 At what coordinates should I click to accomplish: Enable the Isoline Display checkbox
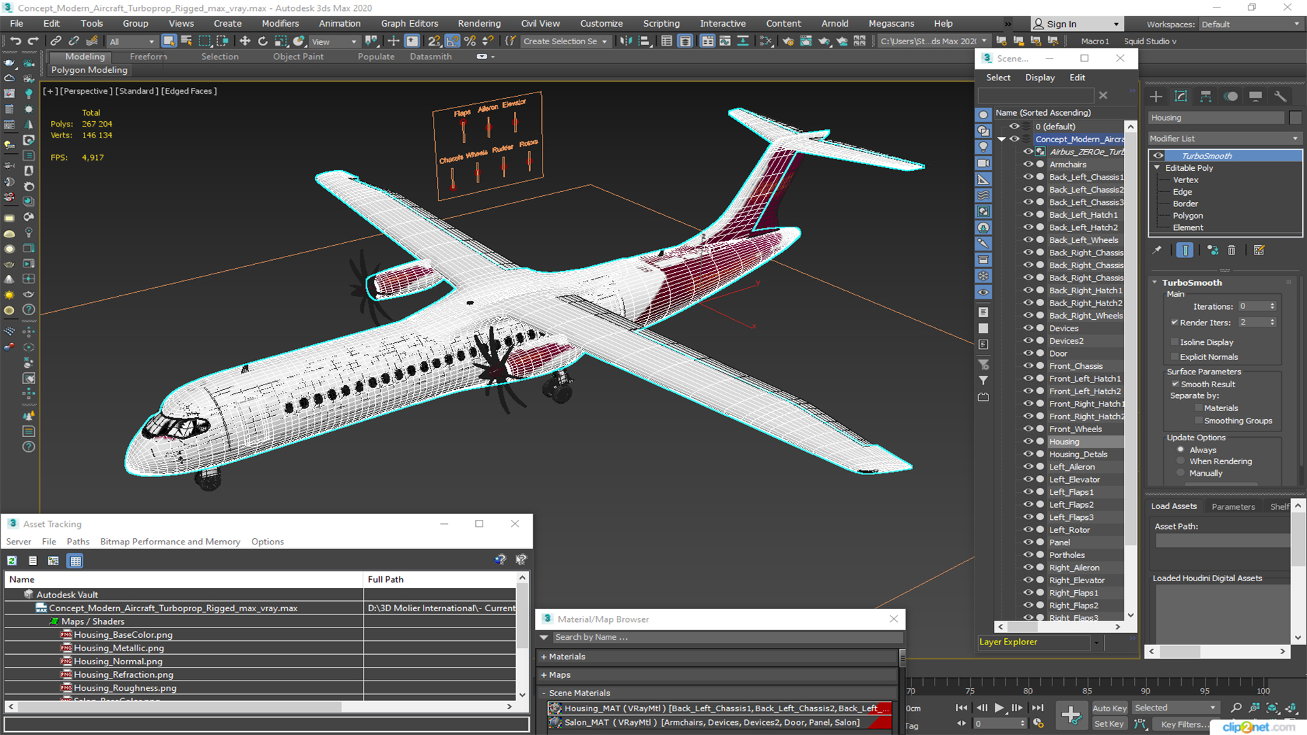click(1174, 342)
